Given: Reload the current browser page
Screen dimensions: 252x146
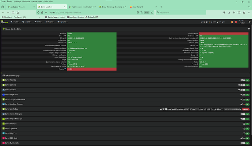Looking at the screenshot, I should 13,12.
